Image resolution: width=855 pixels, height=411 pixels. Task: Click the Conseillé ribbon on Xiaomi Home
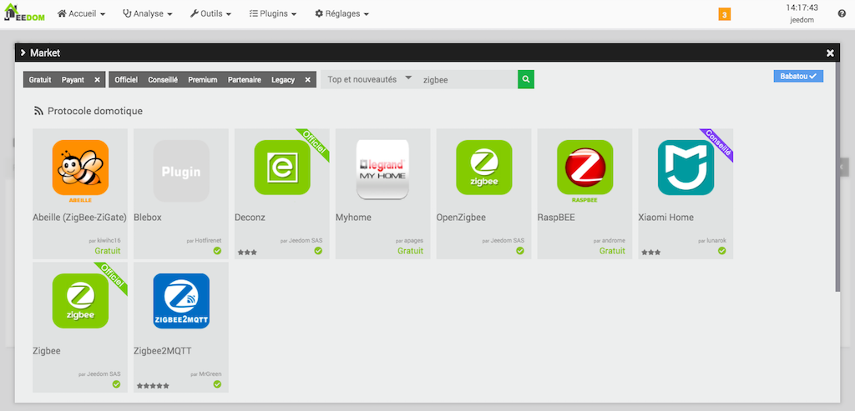click(718, 143)
